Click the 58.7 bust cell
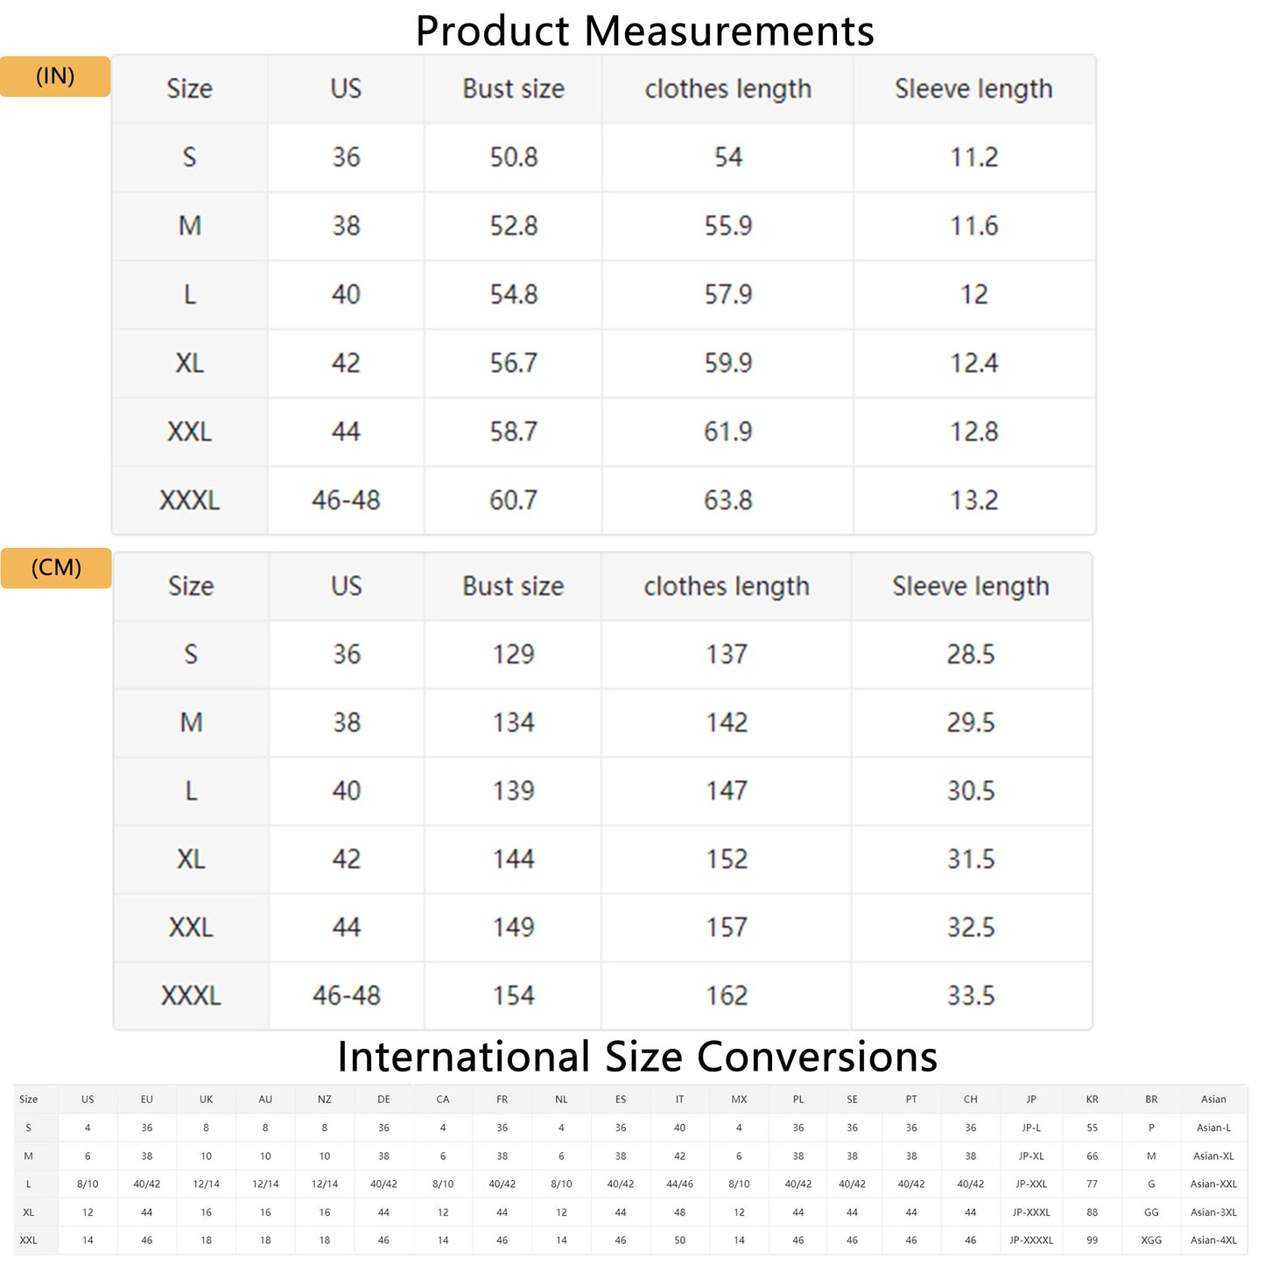This screenshot has height=1265, width=1265. click(513, 432)
